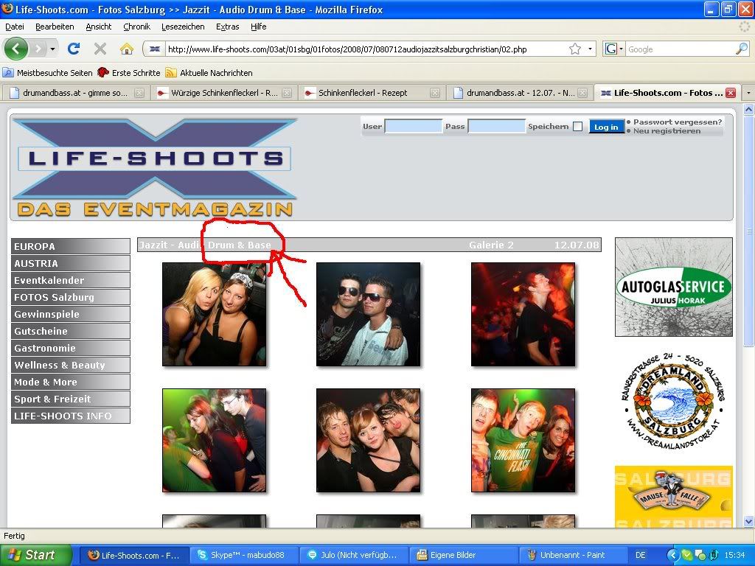
Task: Bookmark this page with the star icon
Action: pos(575,49)
